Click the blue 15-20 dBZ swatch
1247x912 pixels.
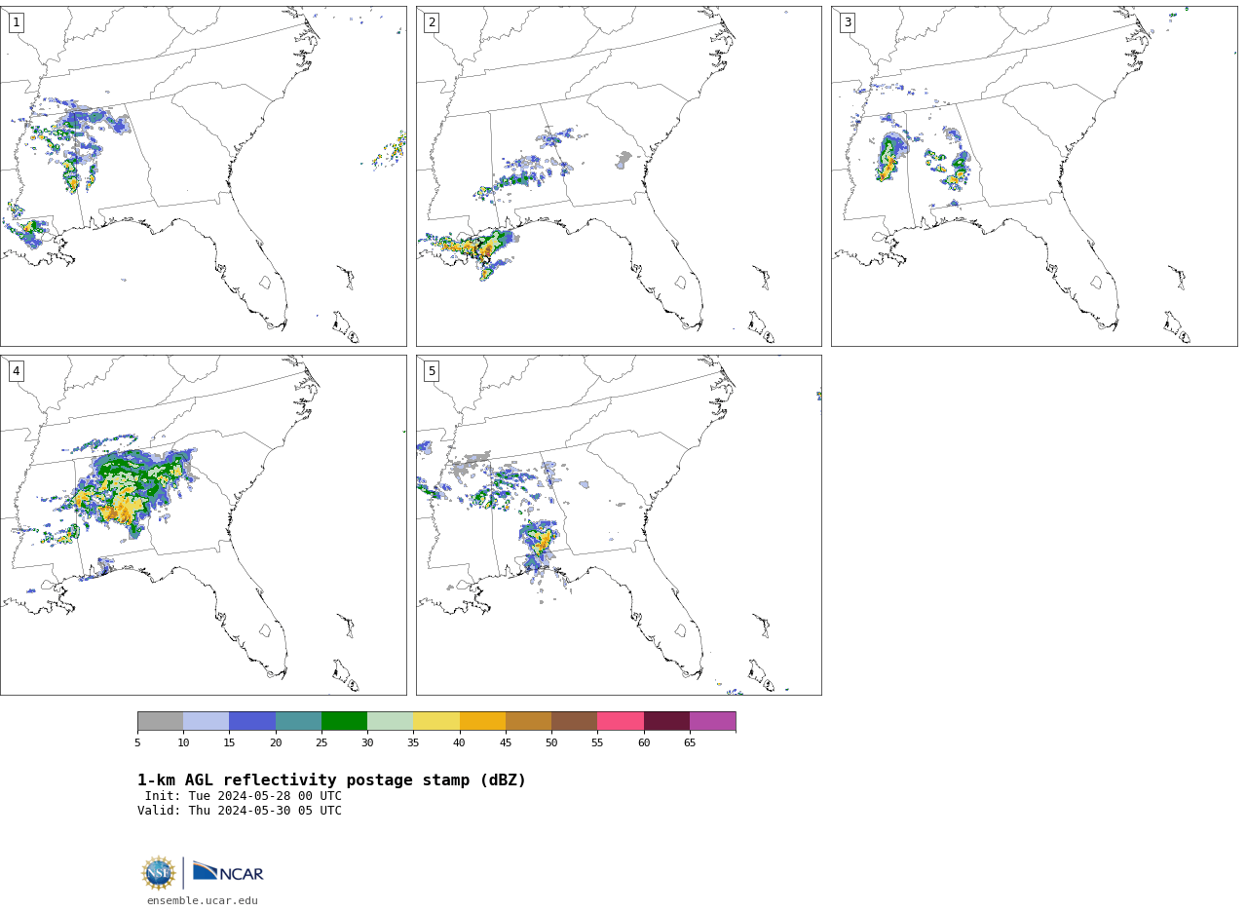pos(252,721)
